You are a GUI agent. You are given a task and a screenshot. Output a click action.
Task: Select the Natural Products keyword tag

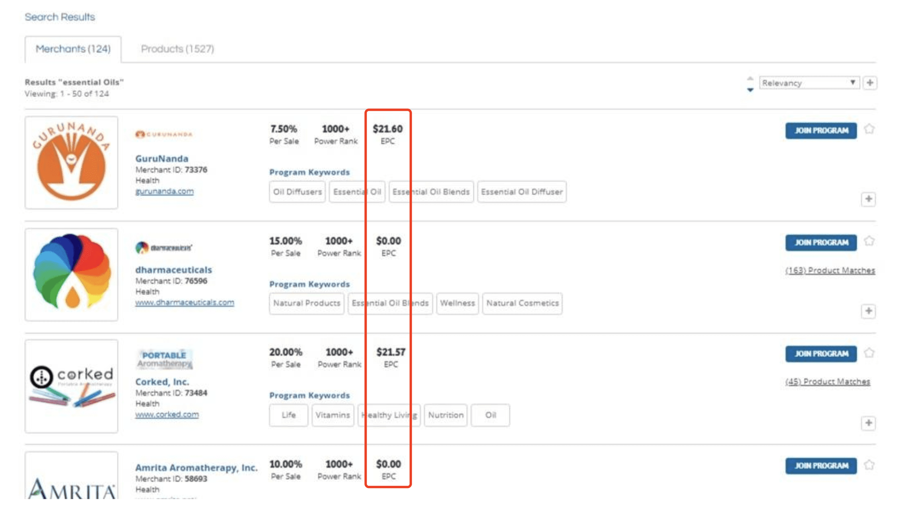click(307, 303)
